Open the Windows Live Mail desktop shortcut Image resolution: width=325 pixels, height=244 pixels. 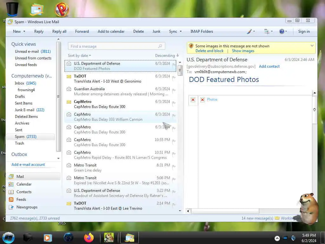pyautogui.click(x=37, y=9)
